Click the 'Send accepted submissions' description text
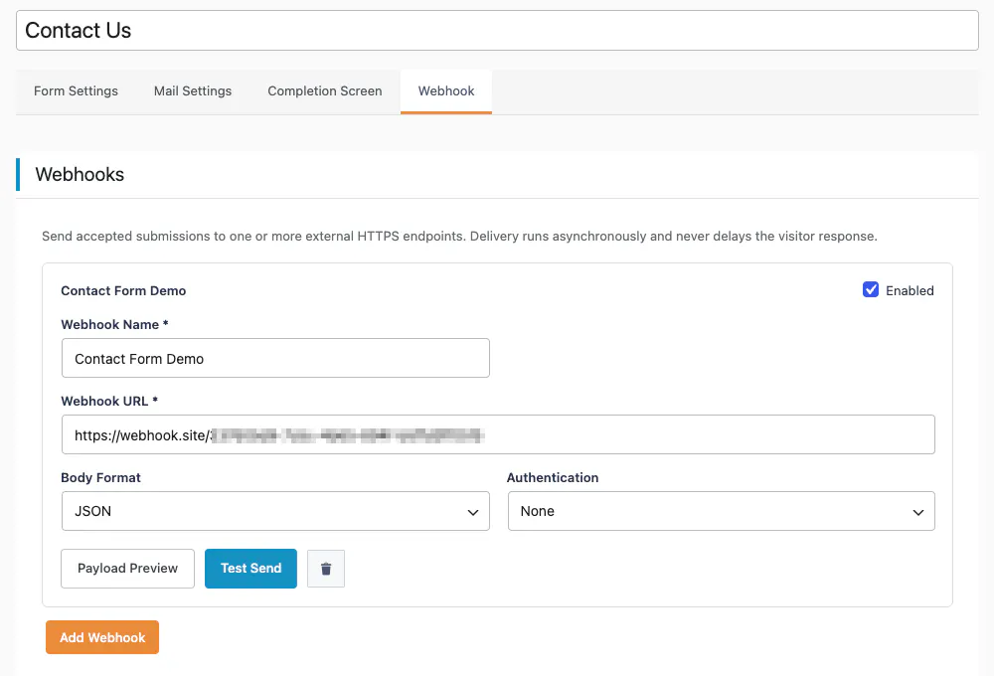 point(459,237)
